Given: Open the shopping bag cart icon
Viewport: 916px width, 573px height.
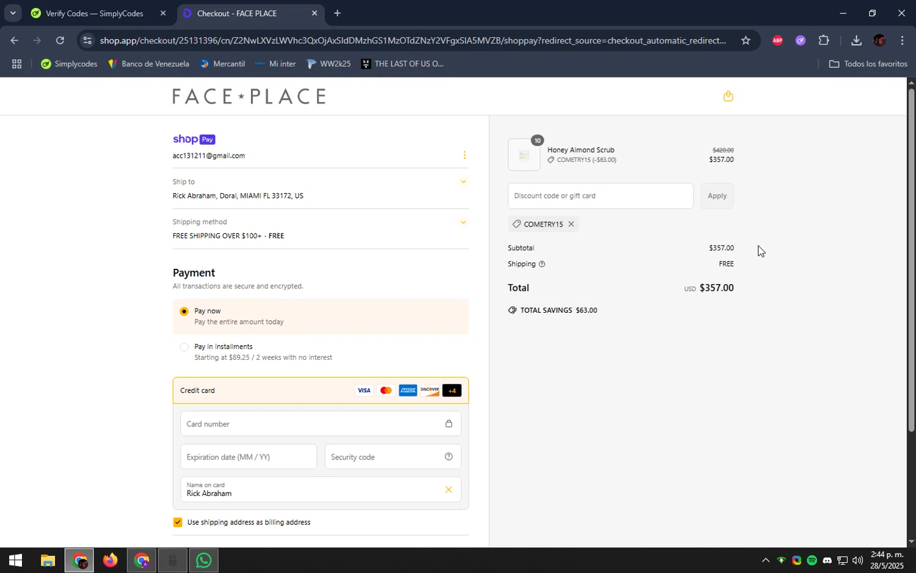Looking at the screenshot, I should (728, 96).
